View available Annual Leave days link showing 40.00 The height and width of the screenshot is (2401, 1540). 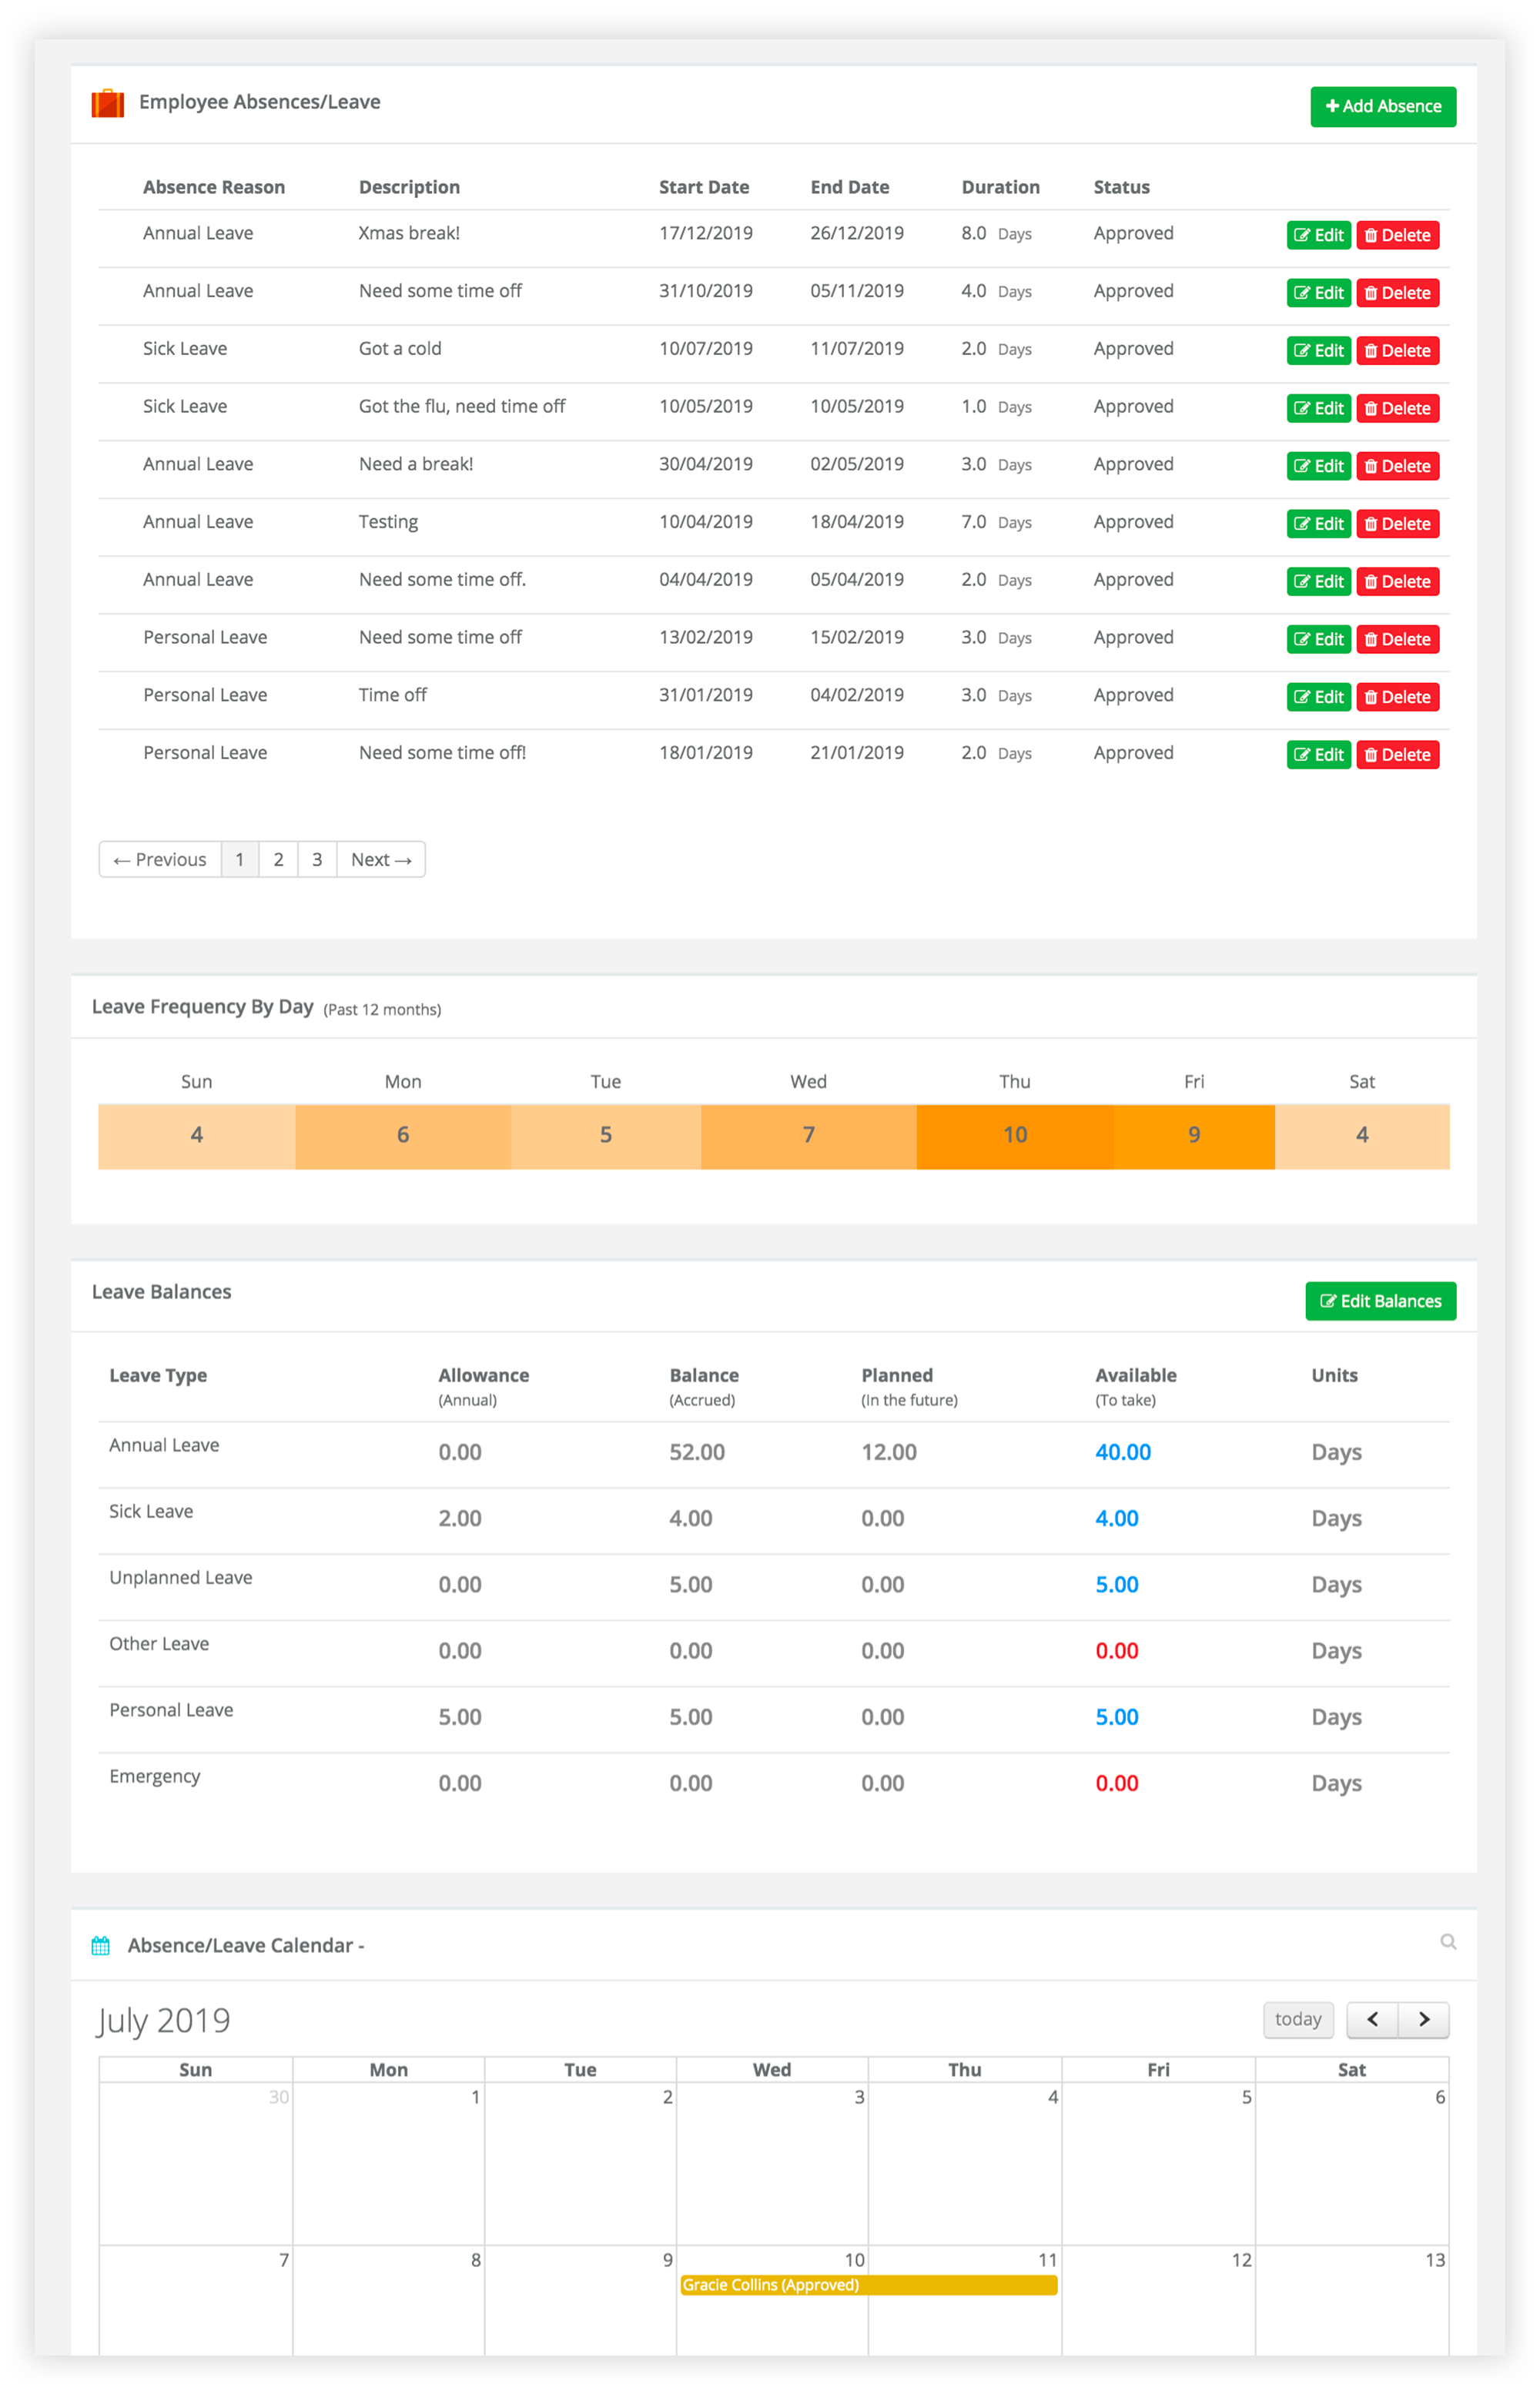tap(1123, 1452)
